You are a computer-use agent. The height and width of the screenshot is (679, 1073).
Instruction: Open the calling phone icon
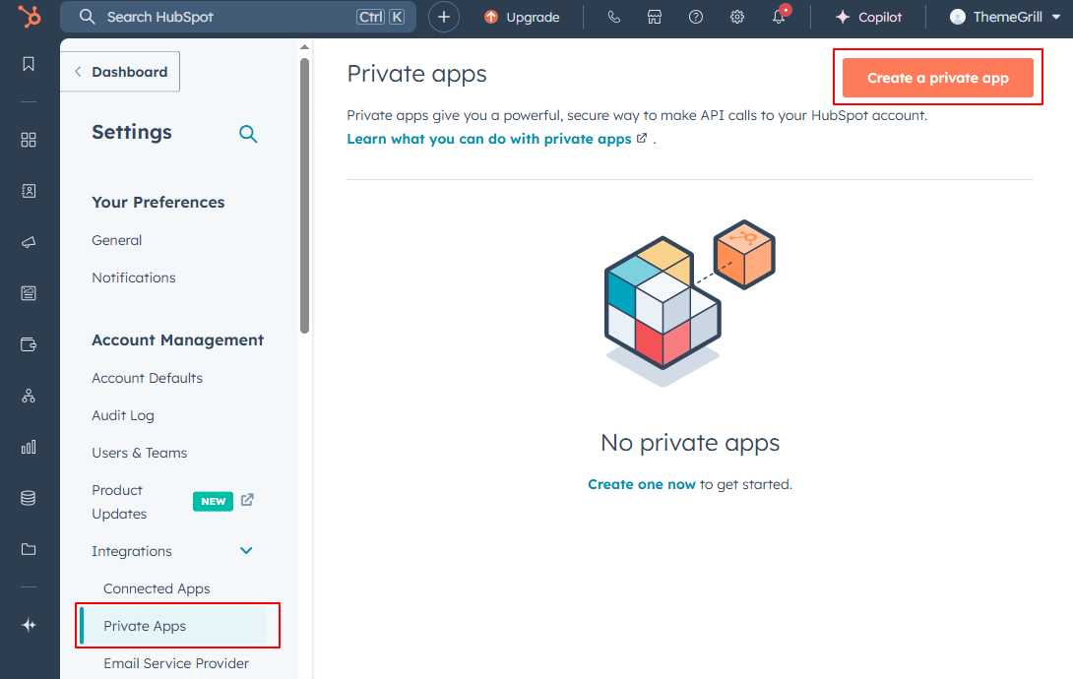coord(614,17)
